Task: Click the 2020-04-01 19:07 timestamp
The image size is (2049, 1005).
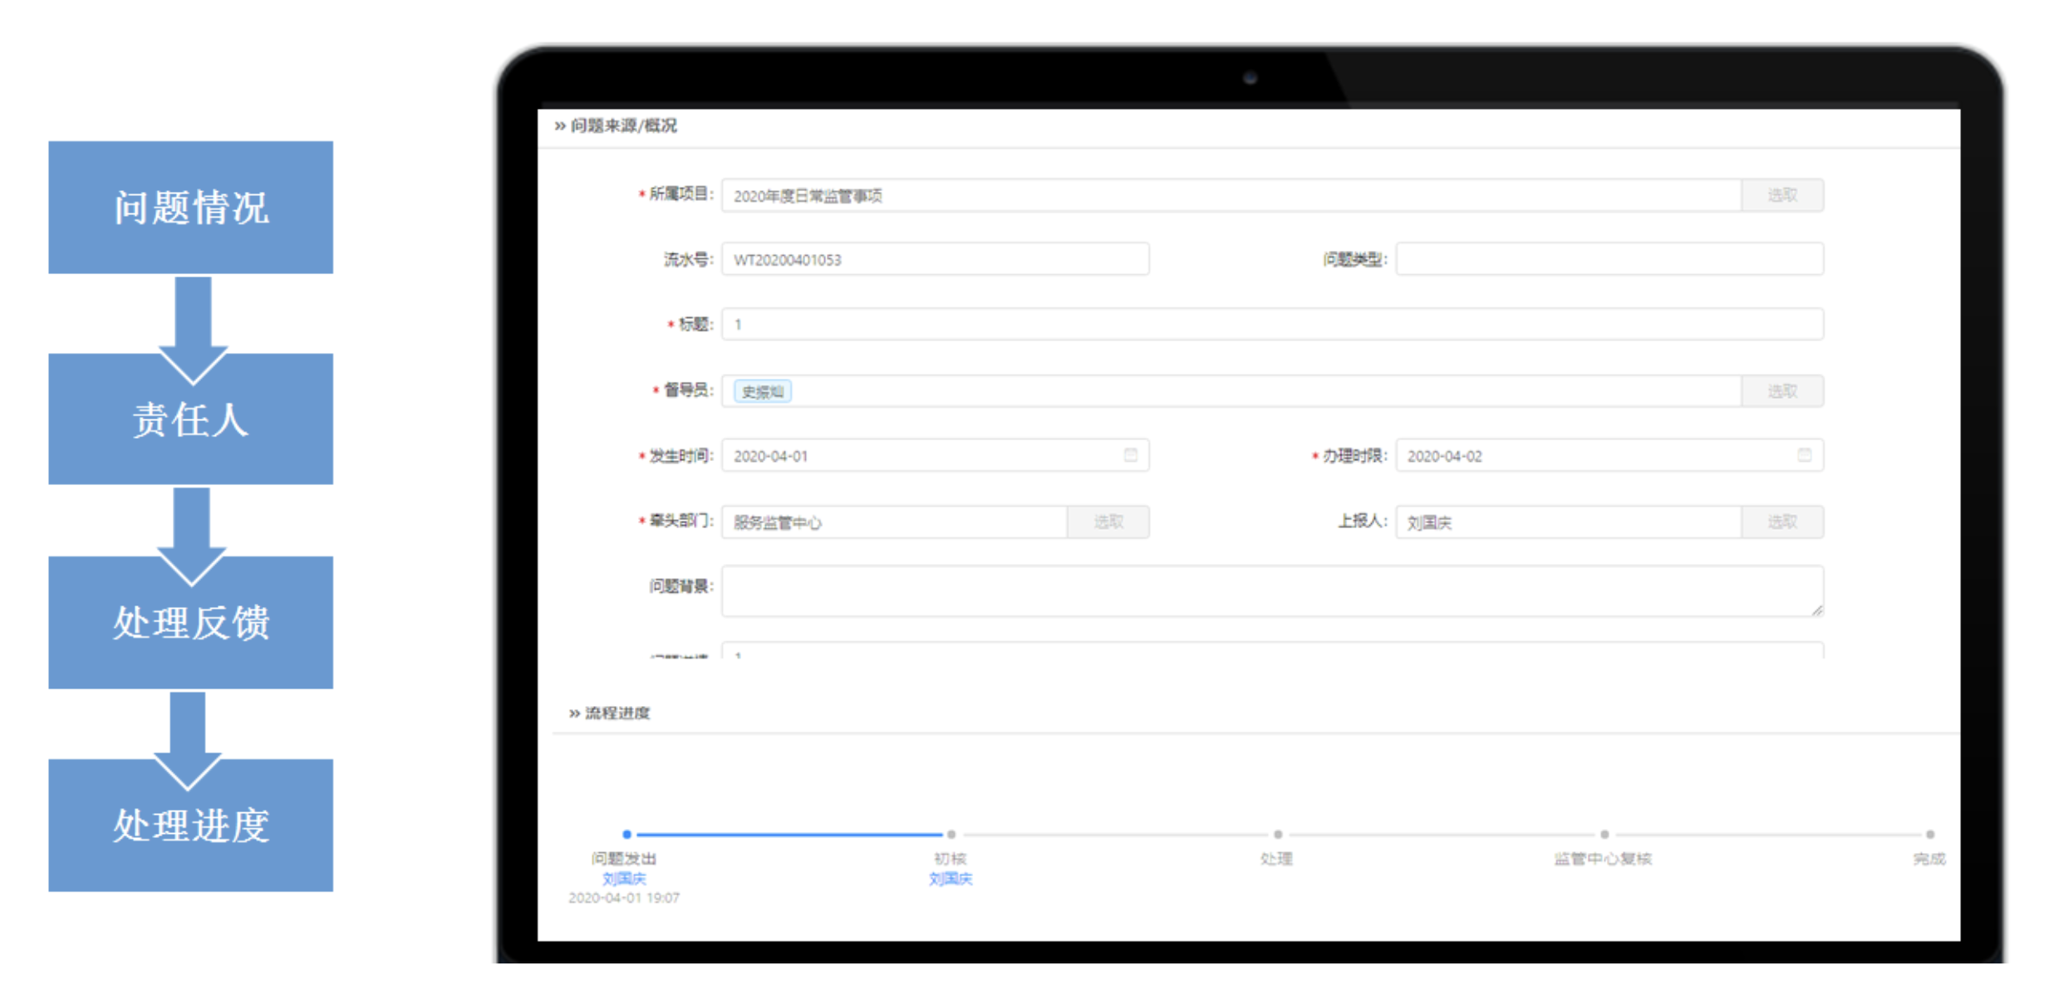Action: 624,898
